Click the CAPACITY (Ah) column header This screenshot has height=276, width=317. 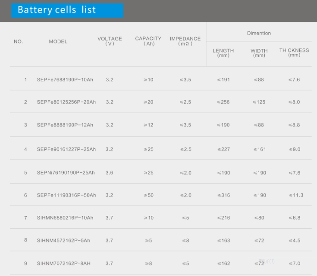coord(148,41)
